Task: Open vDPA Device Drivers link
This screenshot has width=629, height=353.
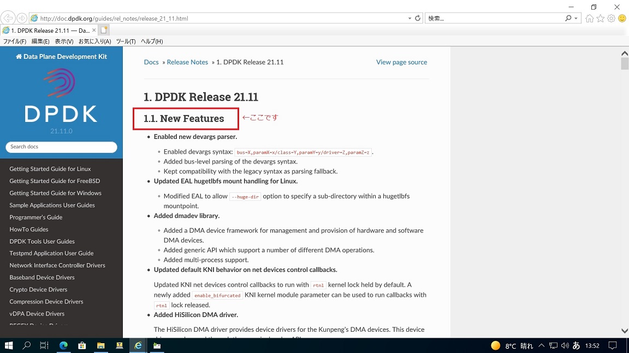Action: click(x=37, y=314)
